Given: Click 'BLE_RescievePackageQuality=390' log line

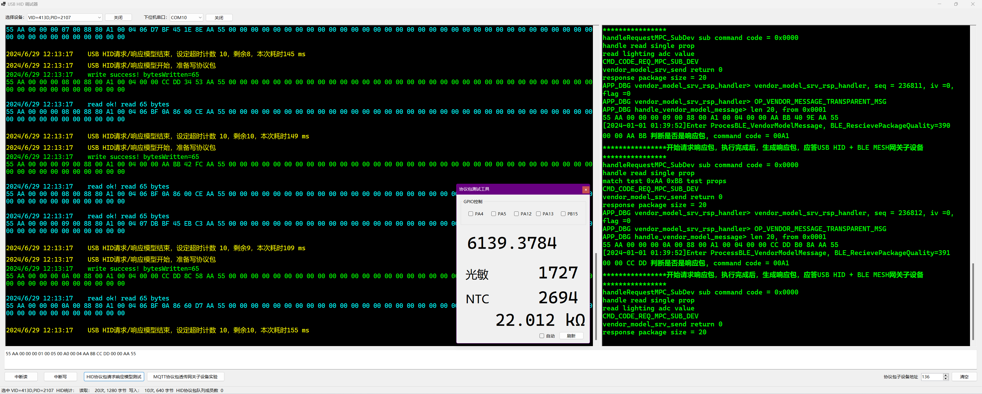Looking at the screenshot, I should 776,126.
